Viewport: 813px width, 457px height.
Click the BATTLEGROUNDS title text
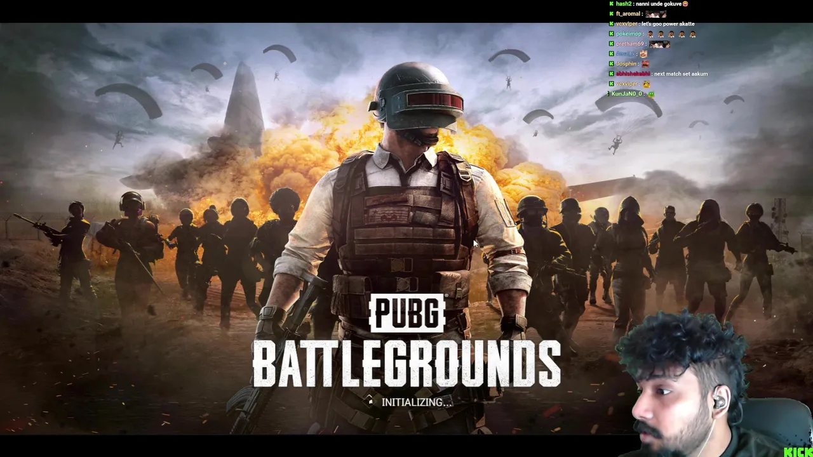tap(406, 363)
